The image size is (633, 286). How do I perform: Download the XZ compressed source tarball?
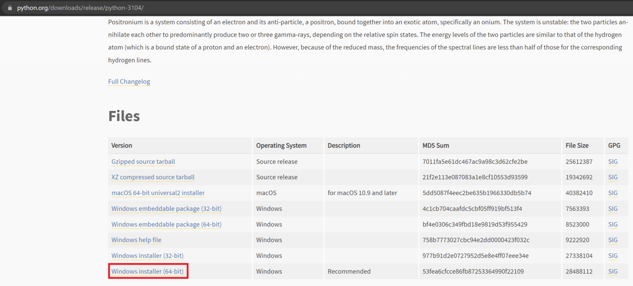pyautogui.click(x=152, y=177)
